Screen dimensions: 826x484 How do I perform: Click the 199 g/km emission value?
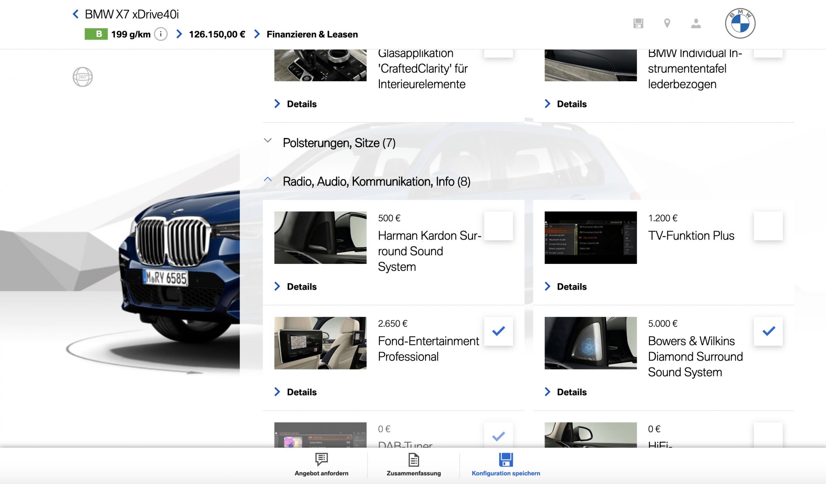point(131,34)
